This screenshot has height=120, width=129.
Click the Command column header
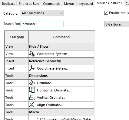pos(61,37)
